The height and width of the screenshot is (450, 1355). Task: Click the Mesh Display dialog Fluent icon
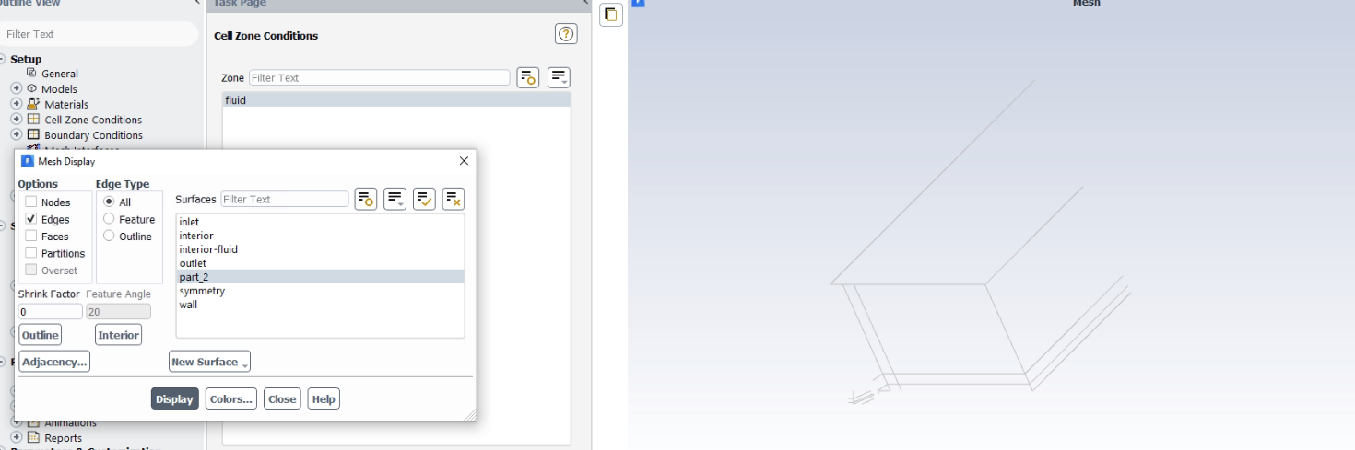(x=26, y=161)
